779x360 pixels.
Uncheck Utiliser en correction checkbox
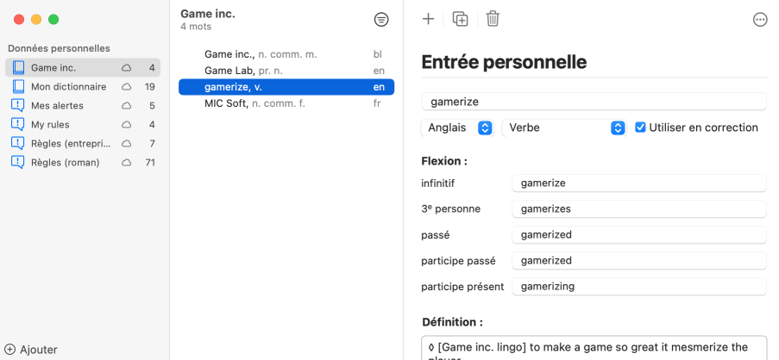[640, 127]
